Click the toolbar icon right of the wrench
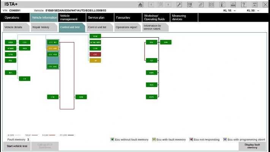Screen dimensions: 270x152 click(190, 5)
